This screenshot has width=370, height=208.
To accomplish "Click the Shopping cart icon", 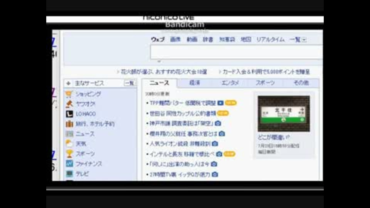I will (69, 94).
